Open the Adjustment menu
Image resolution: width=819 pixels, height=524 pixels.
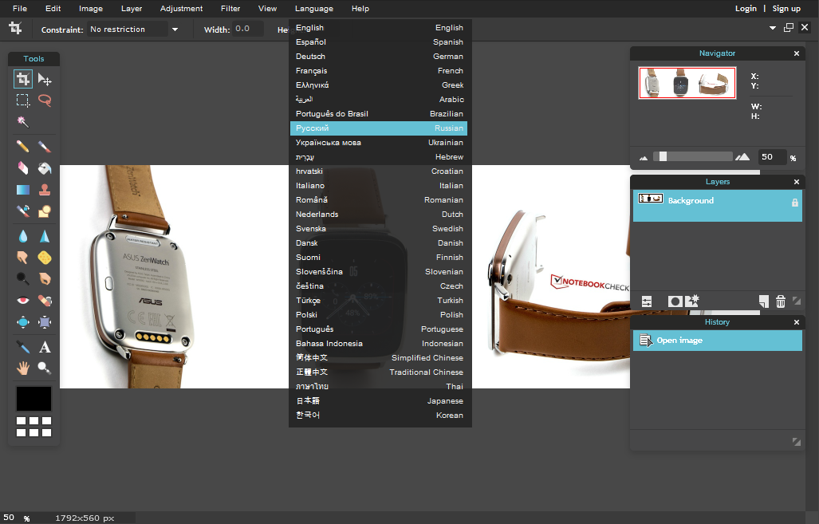181,8
